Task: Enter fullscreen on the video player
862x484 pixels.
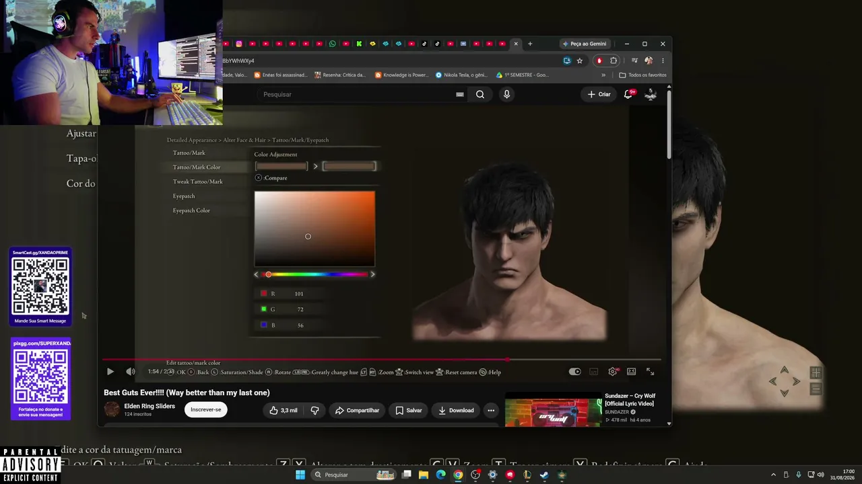Action: (651, 372)
